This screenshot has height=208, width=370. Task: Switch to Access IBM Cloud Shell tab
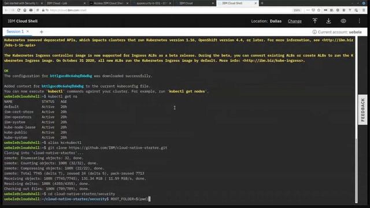pos(109,3)
